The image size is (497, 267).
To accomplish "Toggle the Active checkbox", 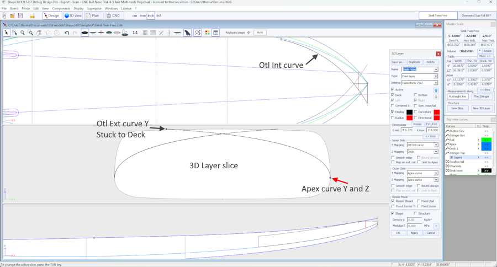I will click(x=393, y=89).
